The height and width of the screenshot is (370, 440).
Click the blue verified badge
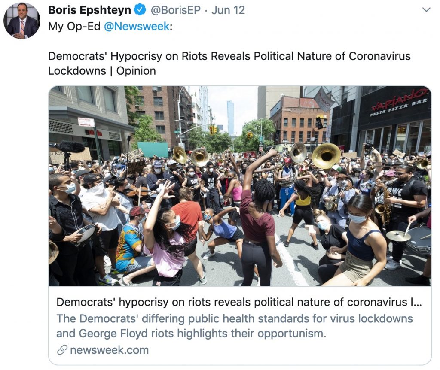(x=140, y=10)
